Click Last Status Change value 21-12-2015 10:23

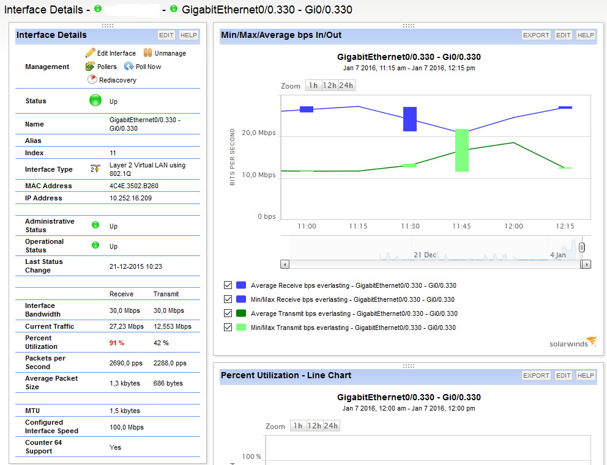coord(135,266)
